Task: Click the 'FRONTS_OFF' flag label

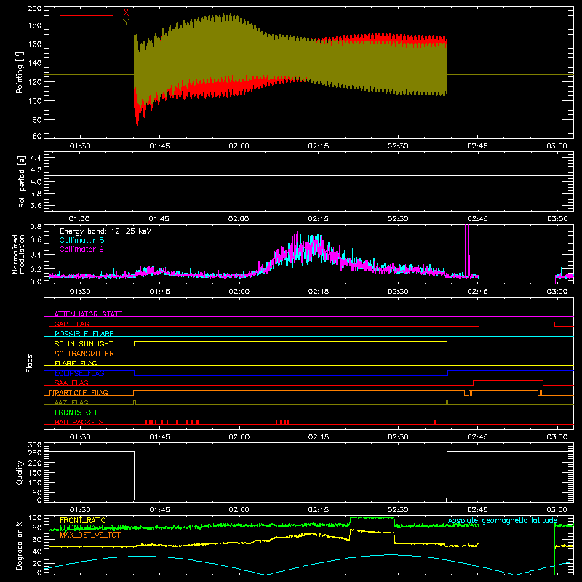Action: click(x=77, y=412)
